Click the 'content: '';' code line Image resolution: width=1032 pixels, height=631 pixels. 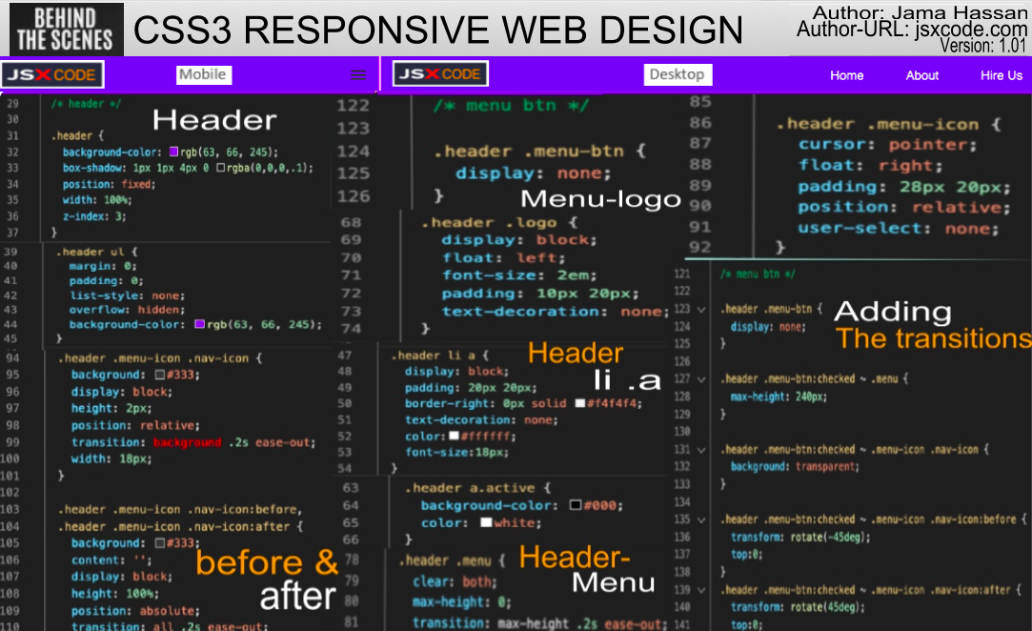[111, 560]
